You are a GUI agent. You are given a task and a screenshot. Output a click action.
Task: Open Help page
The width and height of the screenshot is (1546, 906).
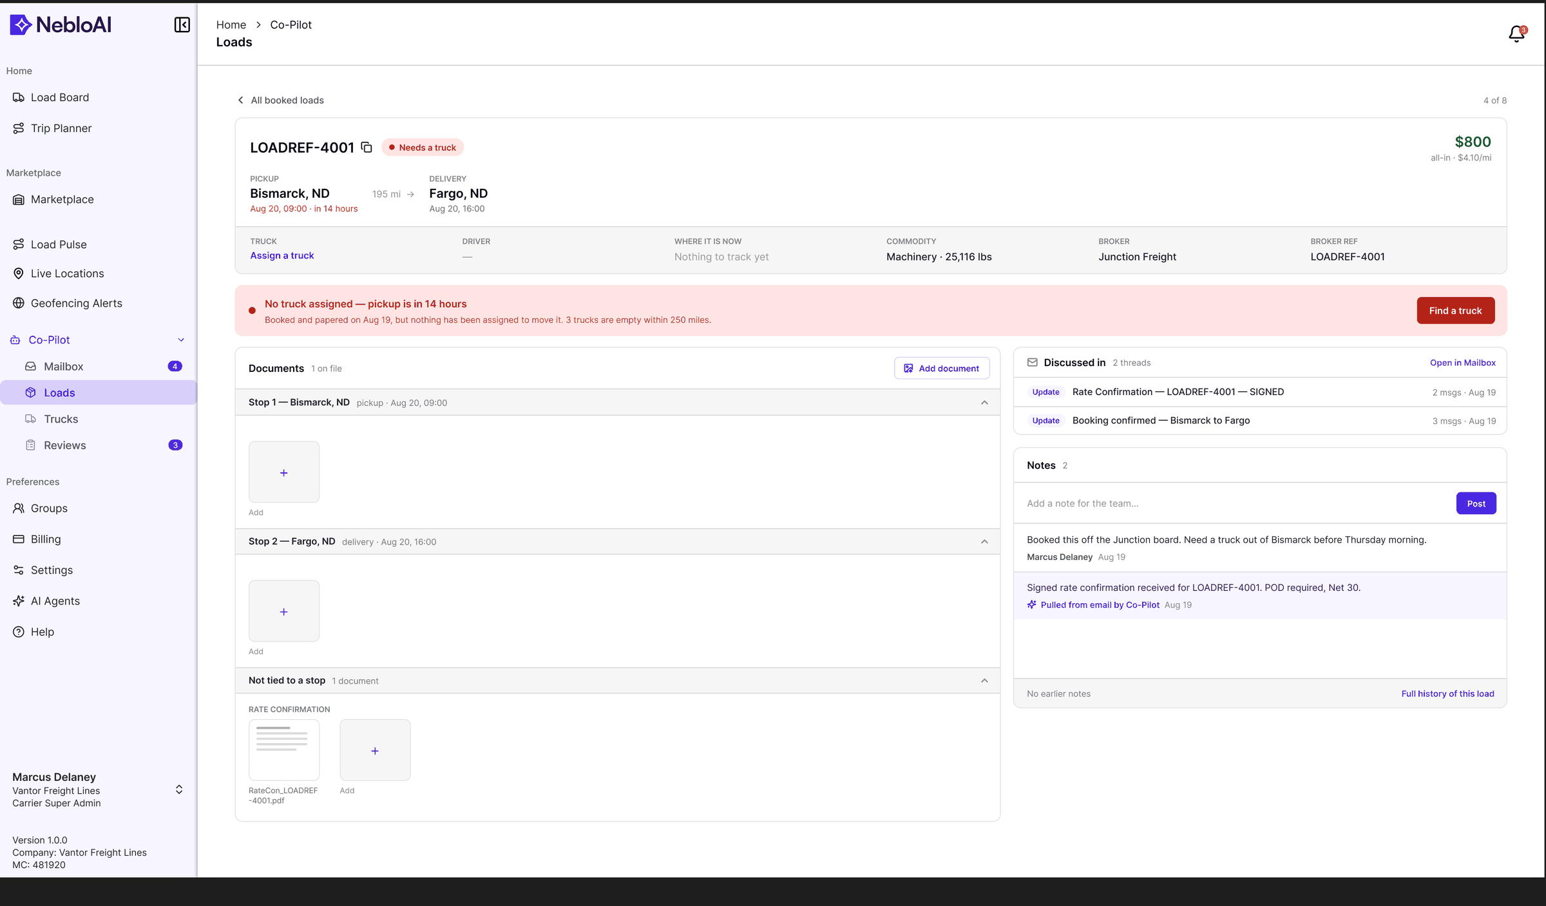pos(42,632)
